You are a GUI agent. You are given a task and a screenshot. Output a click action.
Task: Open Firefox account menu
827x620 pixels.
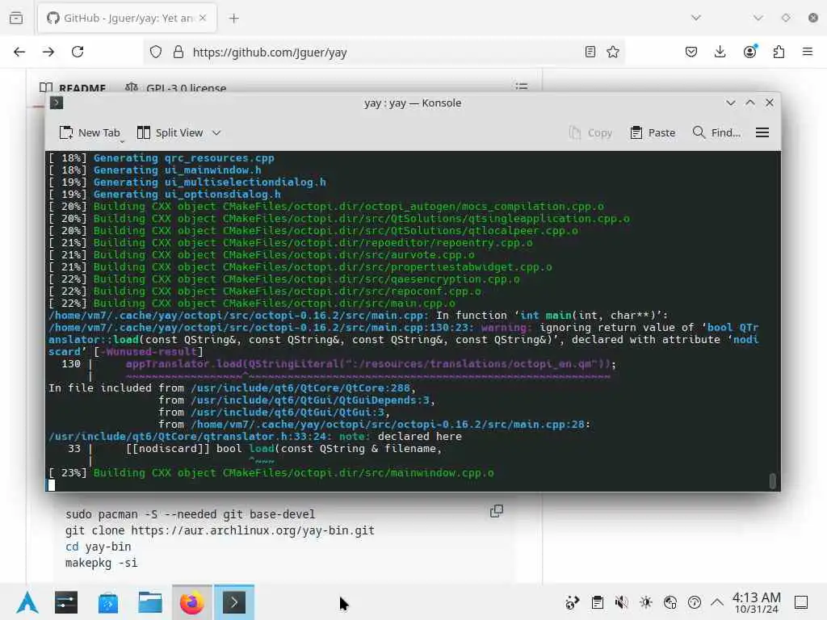point(750,51)
